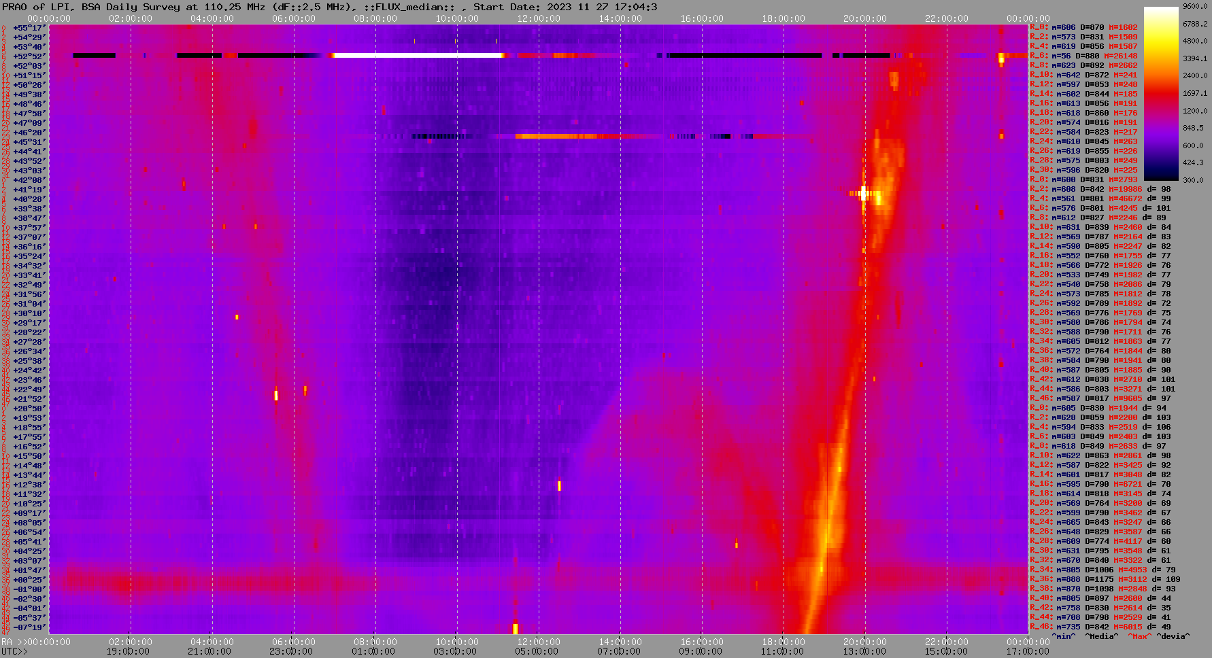
Task: Click stats row with 'M=1602'
Action: pos(1083,27)
